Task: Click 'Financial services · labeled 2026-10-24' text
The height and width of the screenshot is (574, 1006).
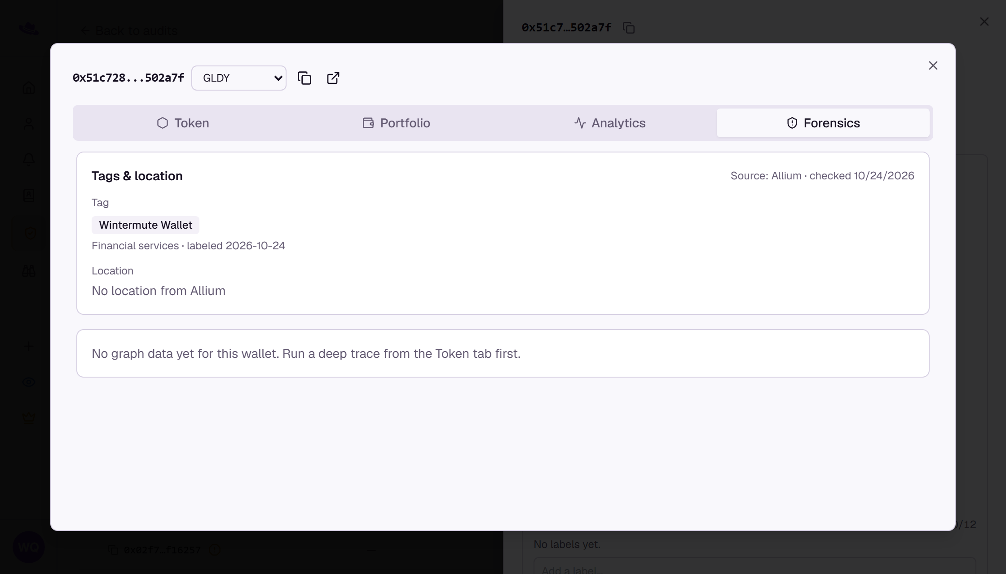Action: coord(188,246)
